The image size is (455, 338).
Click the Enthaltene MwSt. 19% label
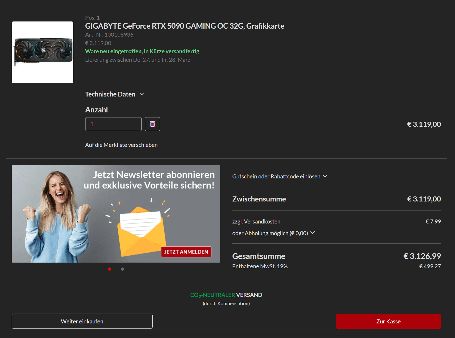pos(260,266)
